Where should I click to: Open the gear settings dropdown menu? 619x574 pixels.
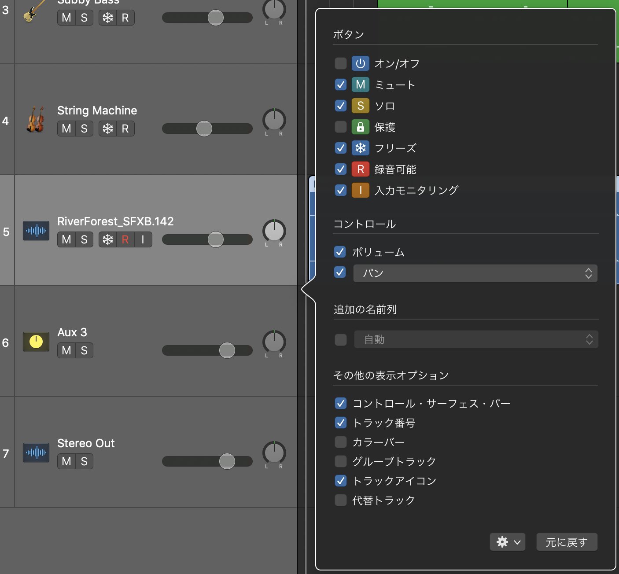tap(508, 542)
